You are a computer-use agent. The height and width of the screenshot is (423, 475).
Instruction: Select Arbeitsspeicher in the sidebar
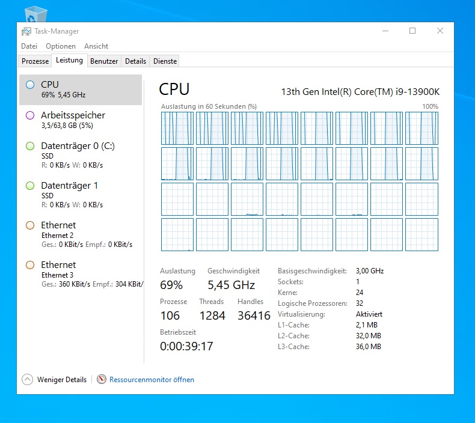(81, 120)
